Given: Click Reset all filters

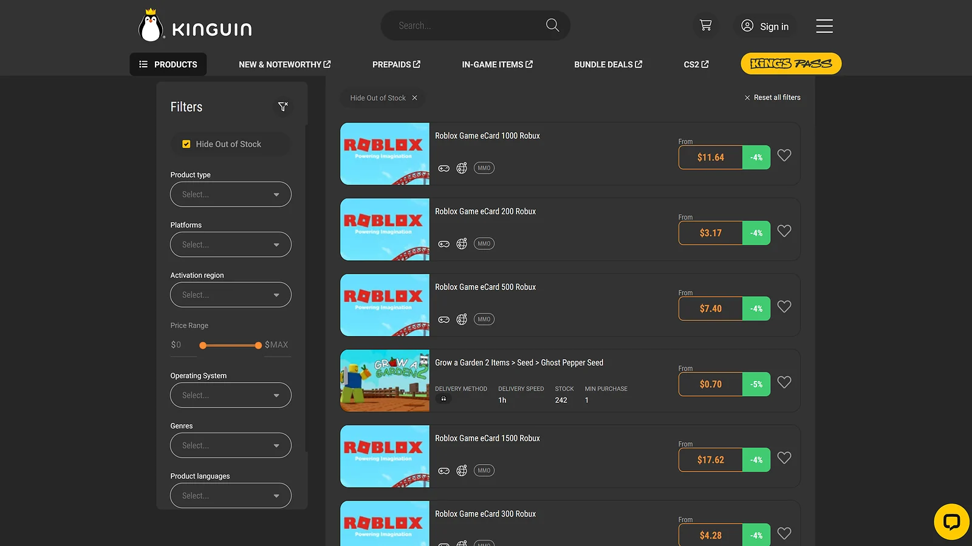Looking at the screenshot, I should [x=773, y=98].
